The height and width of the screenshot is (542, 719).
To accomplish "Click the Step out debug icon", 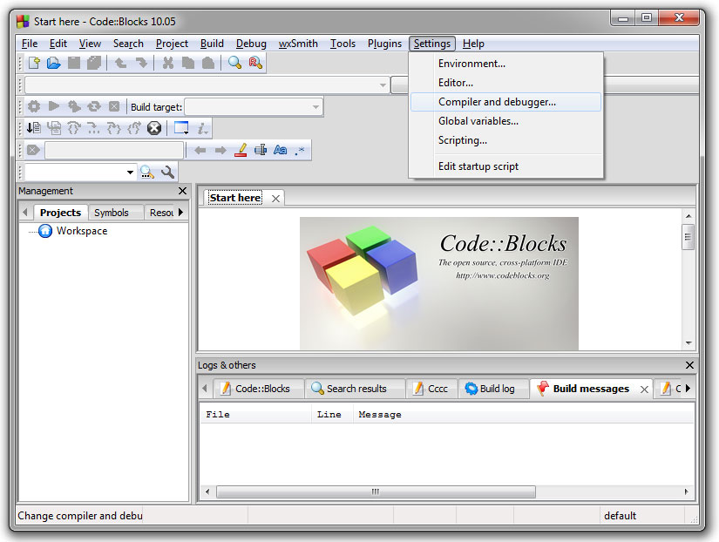I will (x=134, y=128).
